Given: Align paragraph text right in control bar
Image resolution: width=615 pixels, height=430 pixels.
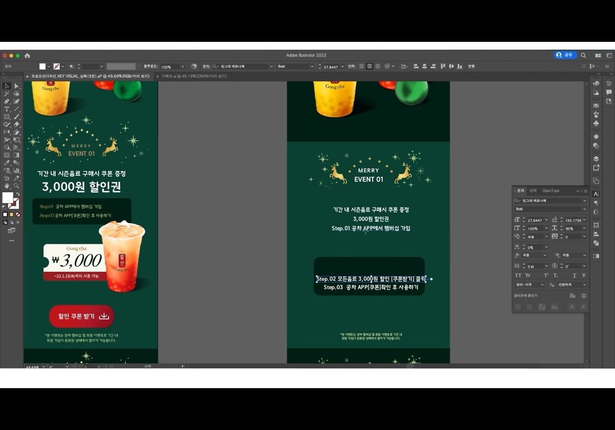Looking at the screenshot, I should 377,66.
